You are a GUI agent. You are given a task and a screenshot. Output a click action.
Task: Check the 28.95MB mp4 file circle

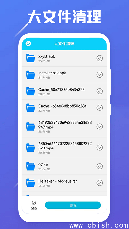100,127
